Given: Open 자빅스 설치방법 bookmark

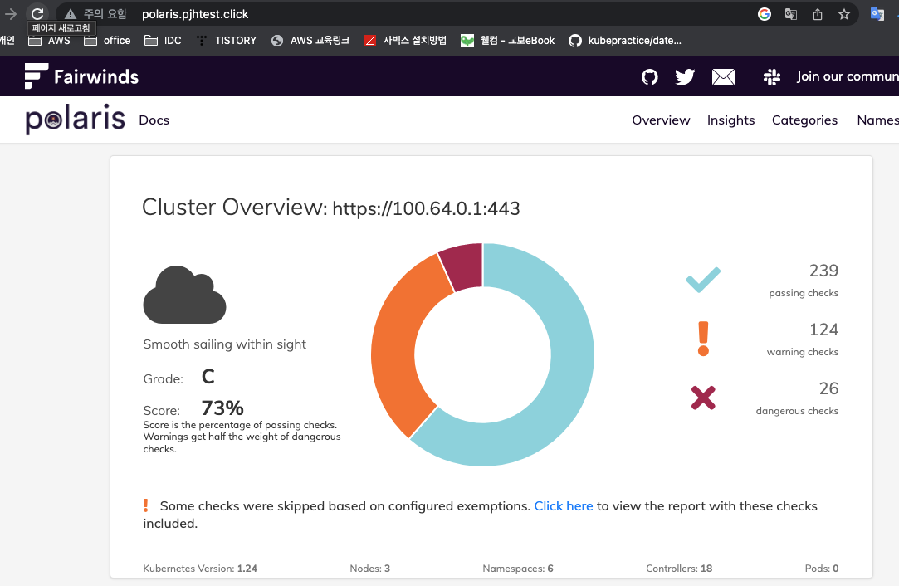Looking at the screenshot, I should (x=405, y=40).
